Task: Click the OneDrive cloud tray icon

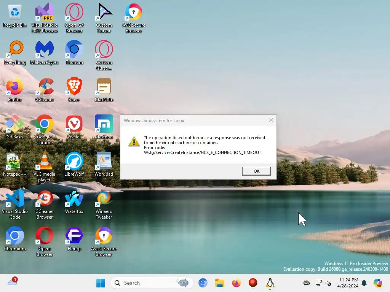Action: [x=307, y=283]
